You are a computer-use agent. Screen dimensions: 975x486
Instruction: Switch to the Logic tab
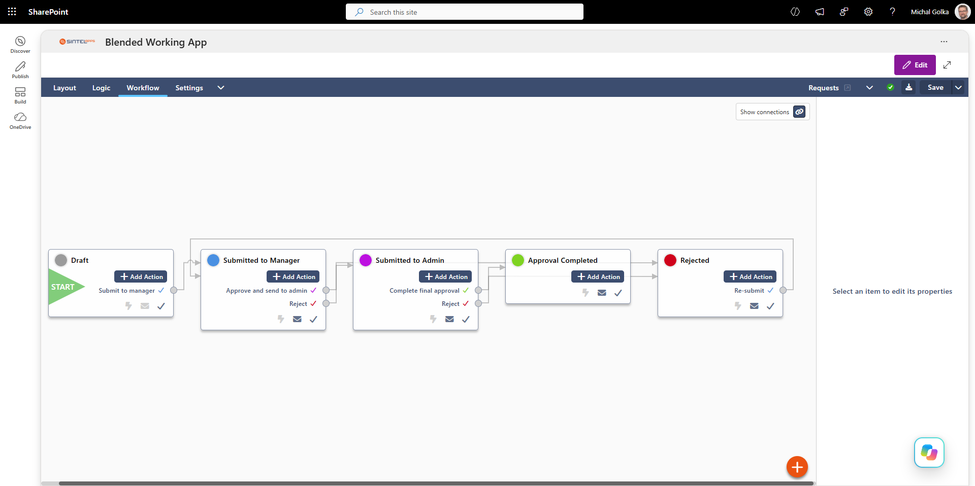pyautogui.click(x=101, y=88)
